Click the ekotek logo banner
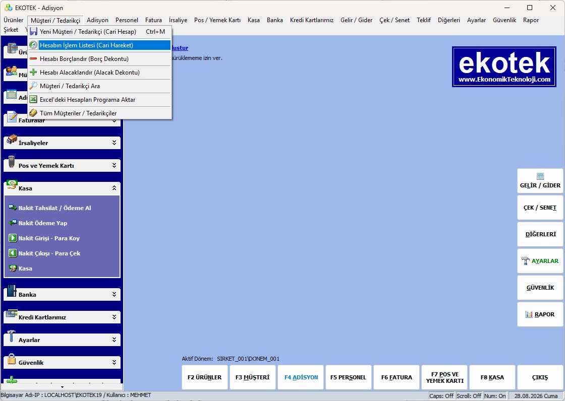This screenshot has width=565, height=401. click(x=504, y=66)
